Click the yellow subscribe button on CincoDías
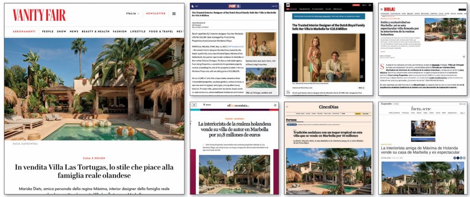The width and height of the screenshot is (470, 197). (358, 114)
